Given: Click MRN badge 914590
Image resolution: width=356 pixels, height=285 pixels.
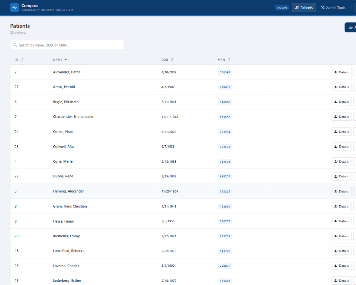Looking at the screenshot, I should click(x=225, y=162).
